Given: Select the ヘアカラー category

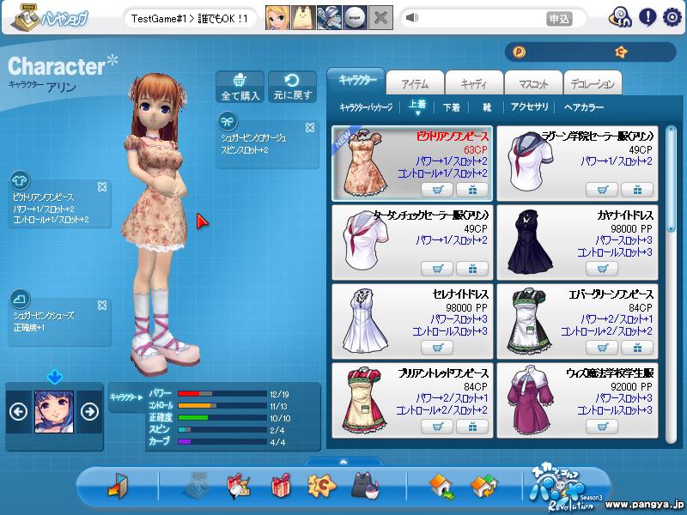Looking at the screenshot, I should click(x=584, y=106).
